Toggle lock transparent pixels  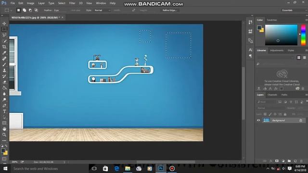(x=265, y=114)
